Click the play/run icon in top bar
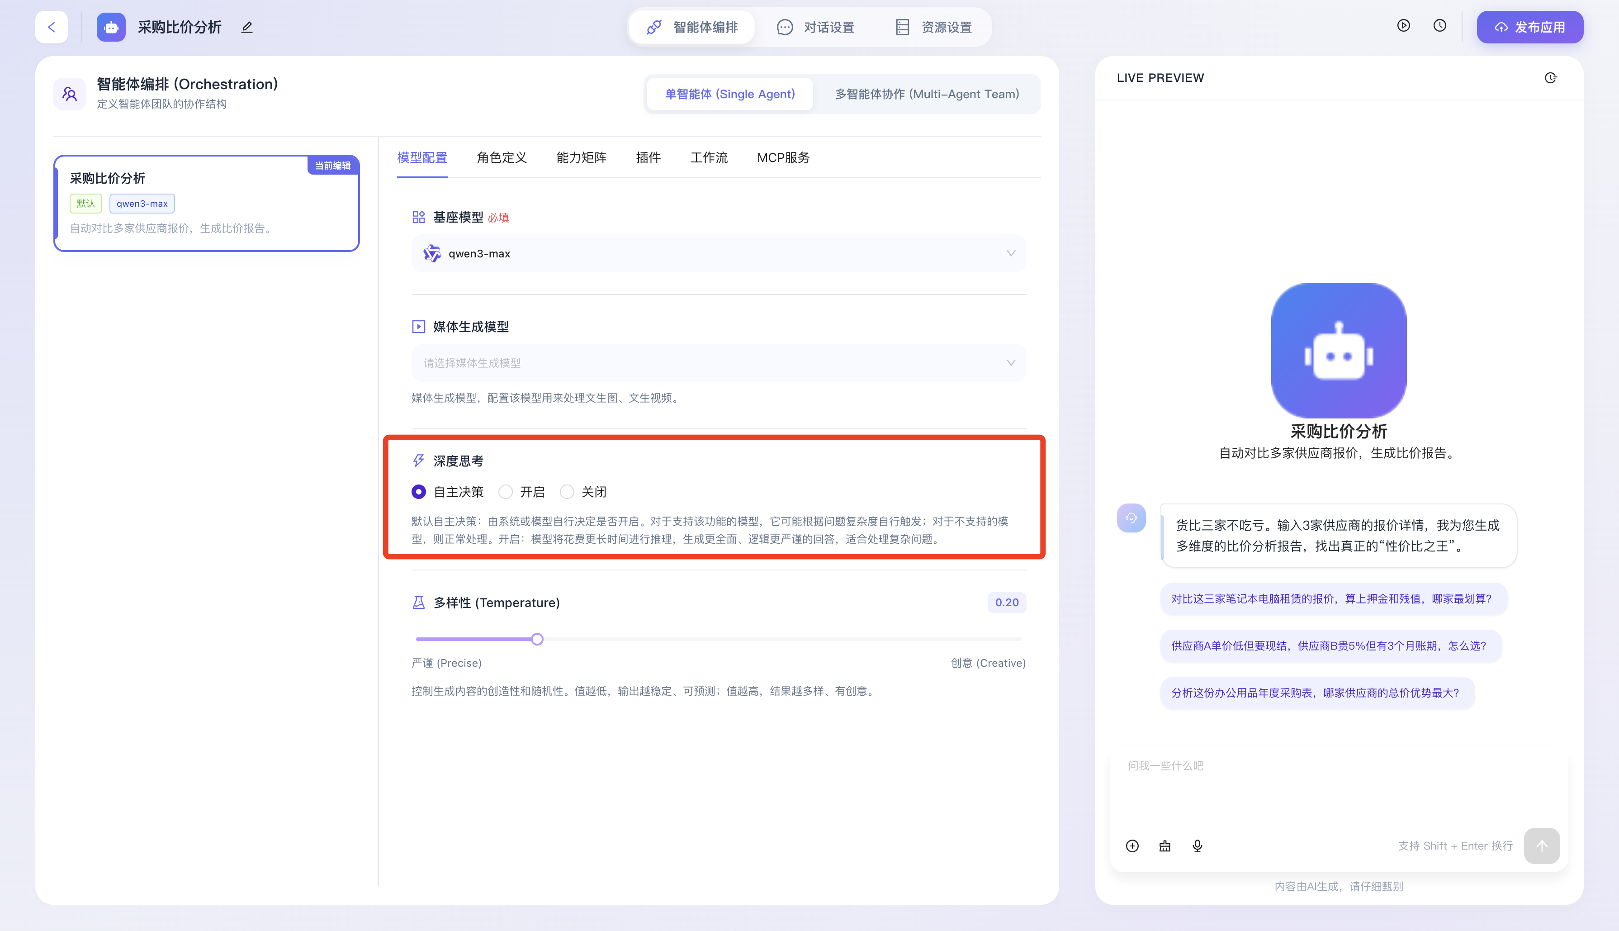The width and height of the screenshot is (1619, 931). 1403,26
